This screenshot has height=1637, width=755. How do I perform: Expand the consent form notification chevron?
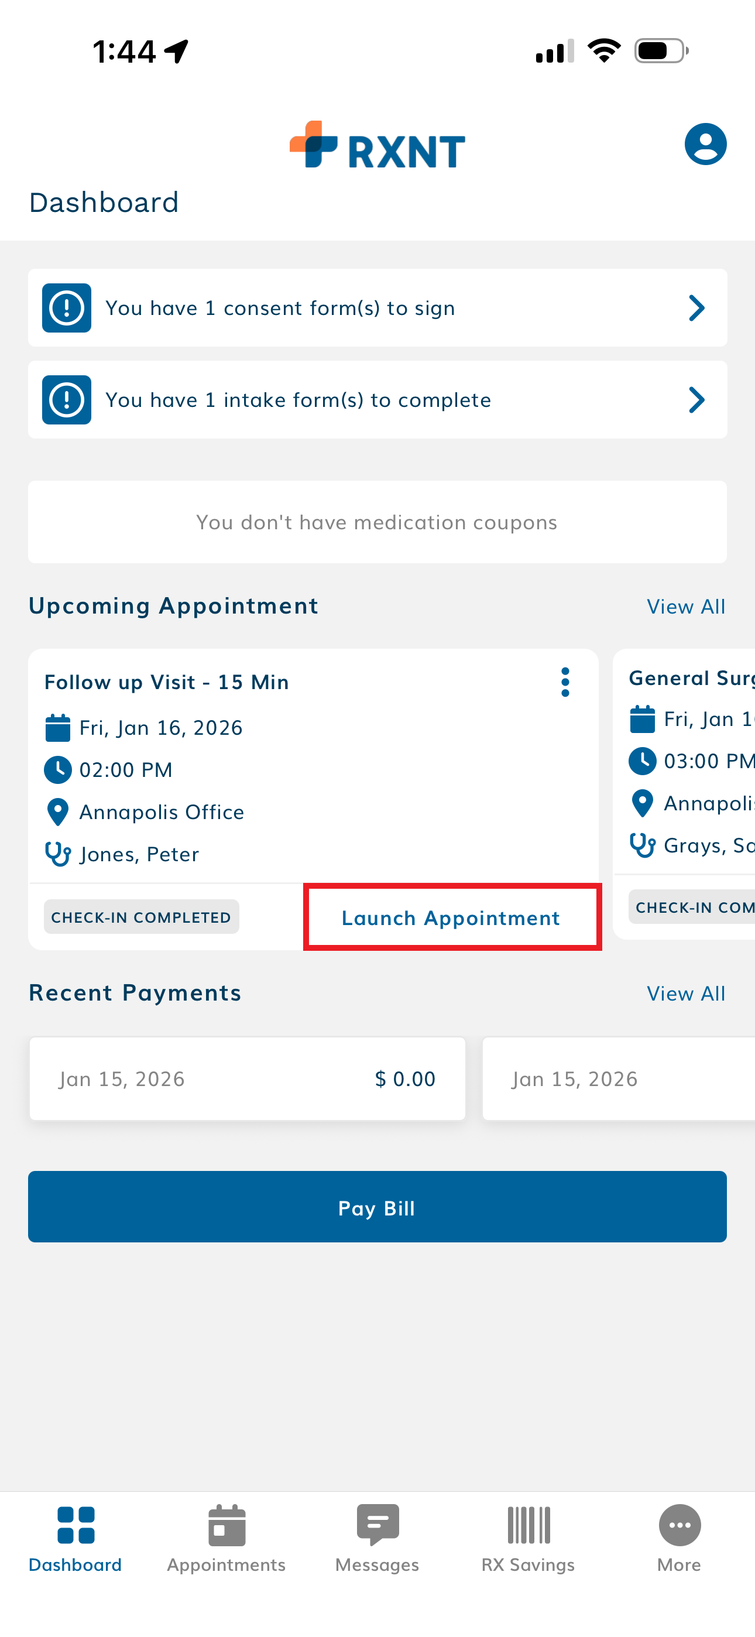[696, 308]
